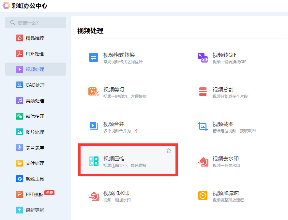Toggle favorite star on 视频压缩 card

(169, 151)
